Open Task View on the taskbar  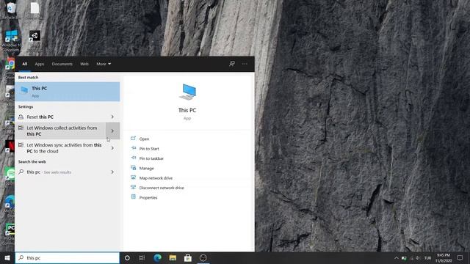pyautogui.click(x=142, y=257)
